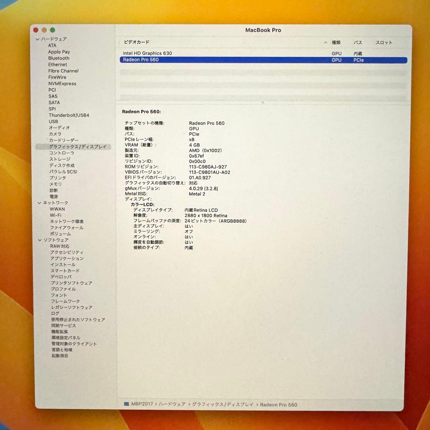Collapse the ネットワーク section

point(39,203)
